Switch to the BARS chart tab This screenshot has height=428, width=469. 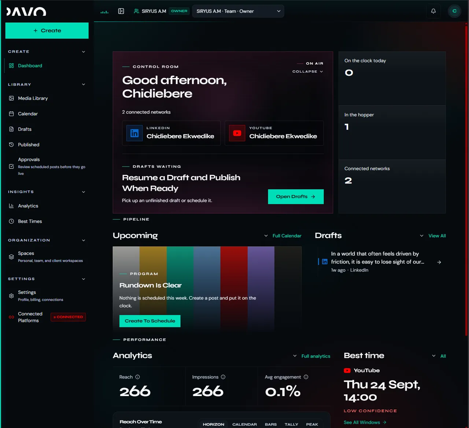tap(271, 424)
